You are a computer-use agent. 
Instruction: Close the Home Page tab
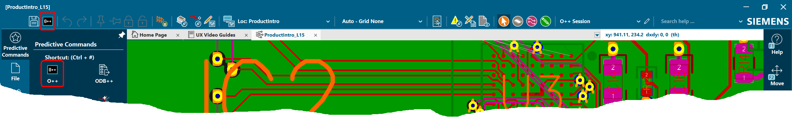[178, 35]
